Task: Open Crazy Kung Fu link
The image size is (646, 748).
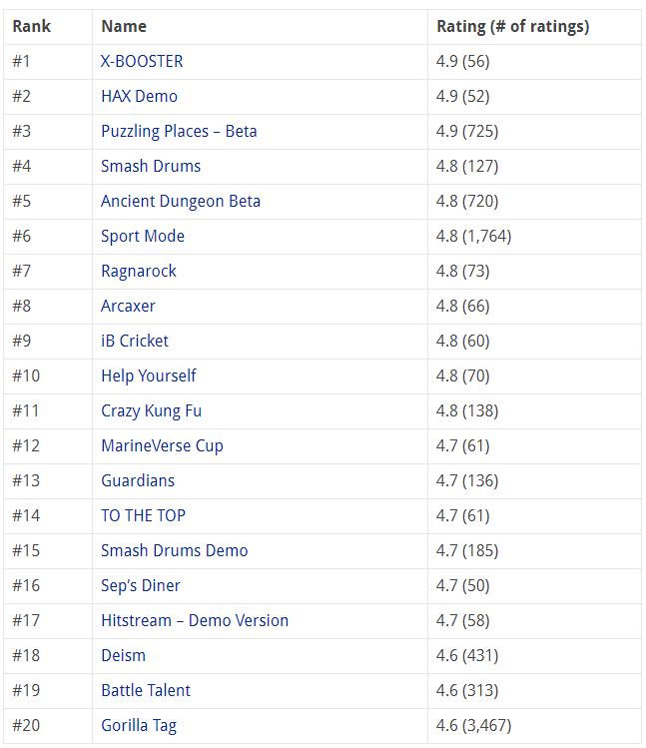Action: coord(151,410)
